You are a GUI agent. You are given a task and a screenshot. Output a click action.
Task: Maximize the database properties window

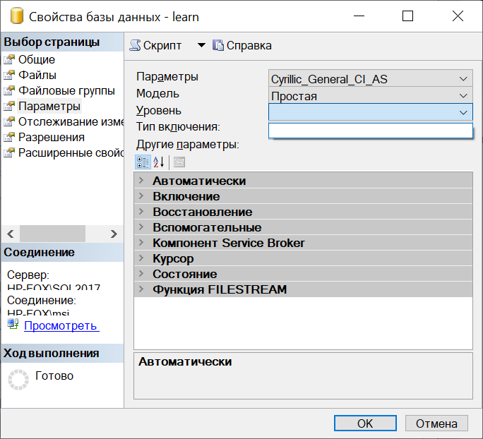[408, 16]
